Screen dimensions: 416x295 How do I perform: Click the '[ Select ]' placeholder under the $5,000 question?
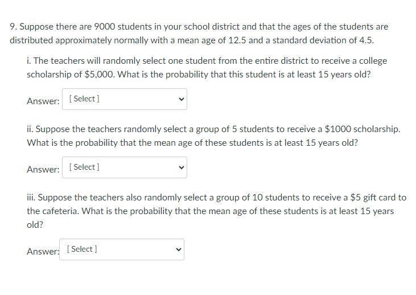(x=84, y=99)
